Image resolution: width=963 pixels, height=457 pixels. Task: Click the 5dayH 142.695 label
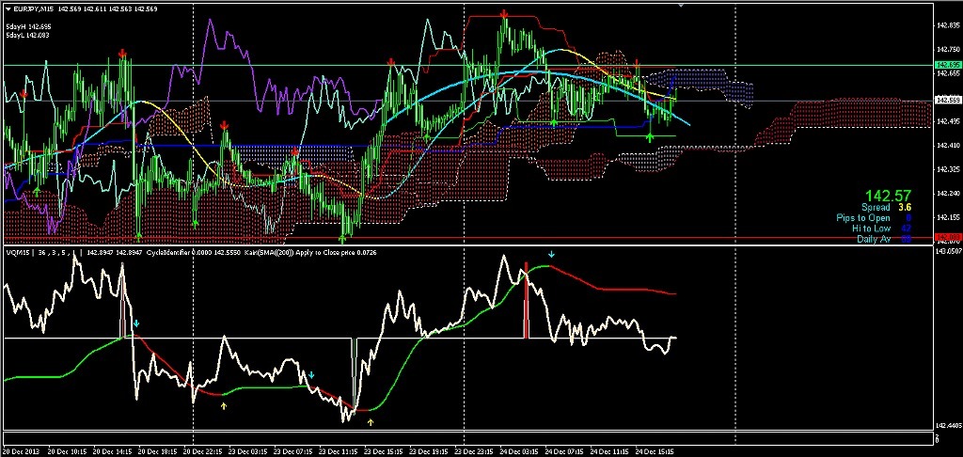[x=27, y=27]
